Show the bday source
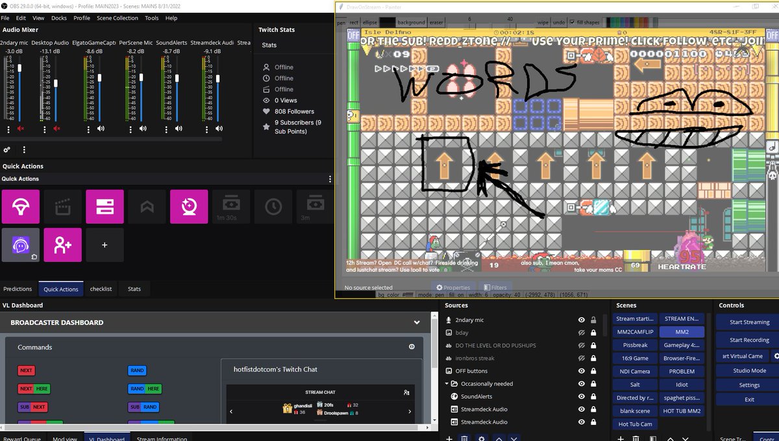779x441 pixels. point(582,333)
